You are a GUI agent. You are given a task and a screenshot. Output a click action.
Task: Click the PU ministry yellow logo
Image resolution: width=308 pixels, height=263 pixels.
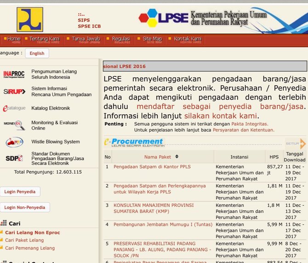click(30, 19)
